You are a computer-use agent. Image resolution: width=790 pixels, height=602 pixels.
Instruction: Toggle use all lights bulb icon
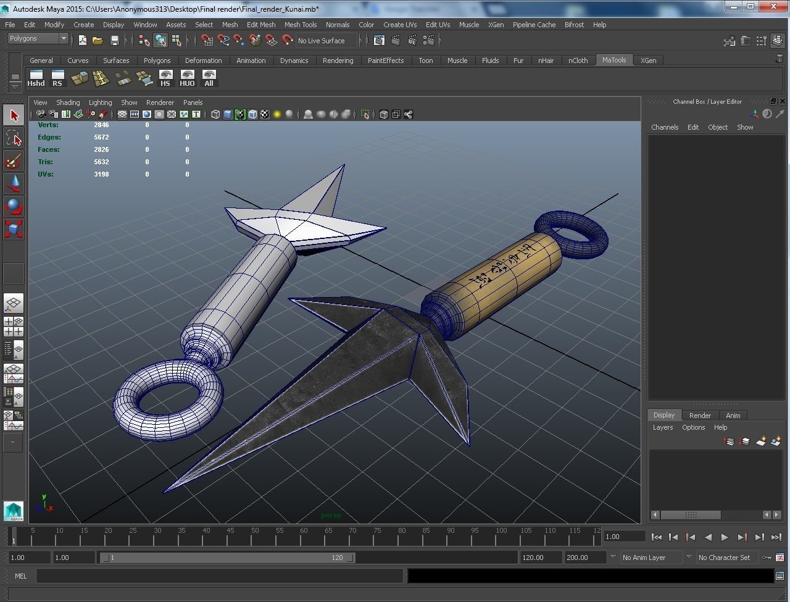tap(277, 114)
